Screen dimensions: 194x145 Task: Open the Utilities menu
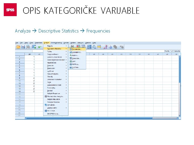pyautogui.click(x=73, y=43)
